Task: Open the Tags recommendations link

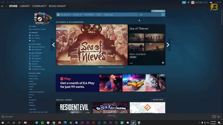Action: [33, 41]
